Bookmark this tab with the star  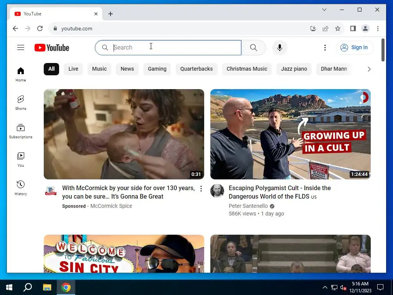[338, 28]
